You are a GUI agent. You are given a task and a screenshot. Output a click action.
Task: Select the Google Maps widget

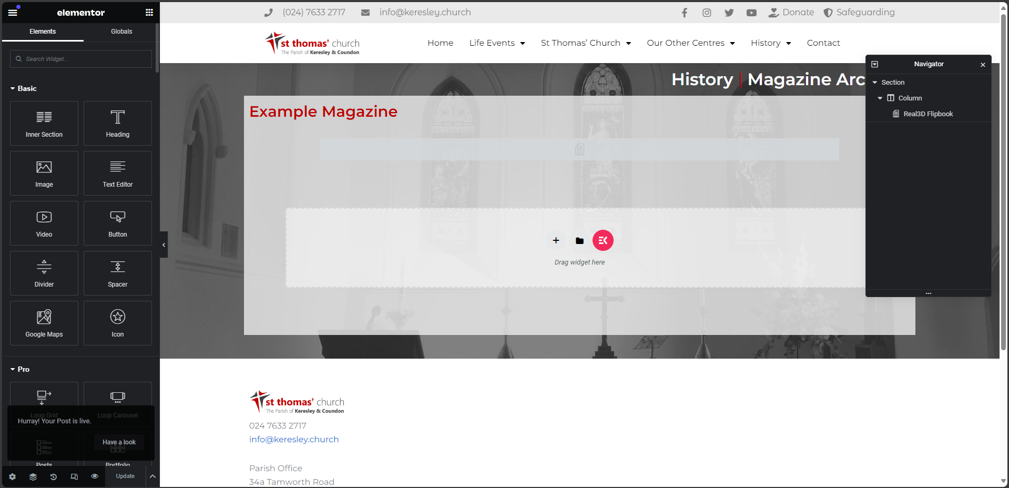(x=44, y=323)
